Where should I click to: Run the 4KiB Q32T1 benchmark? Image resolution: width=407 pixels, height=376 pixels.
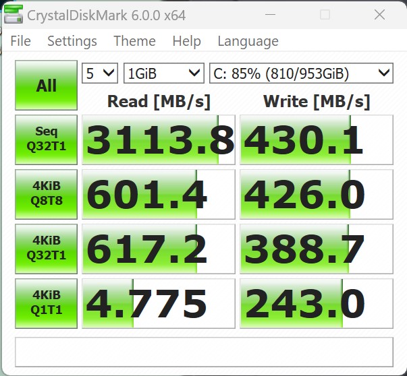pyautogui.click(x=46, y=249)
